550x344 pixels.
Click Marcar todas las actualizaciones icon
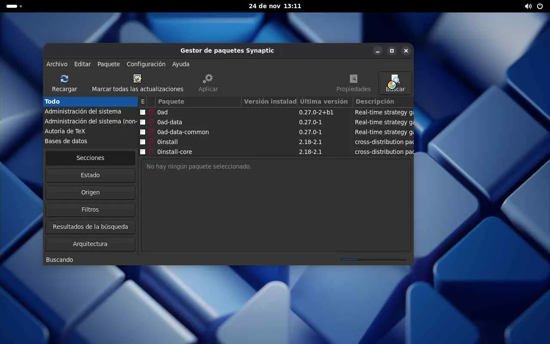pos(137,79)
